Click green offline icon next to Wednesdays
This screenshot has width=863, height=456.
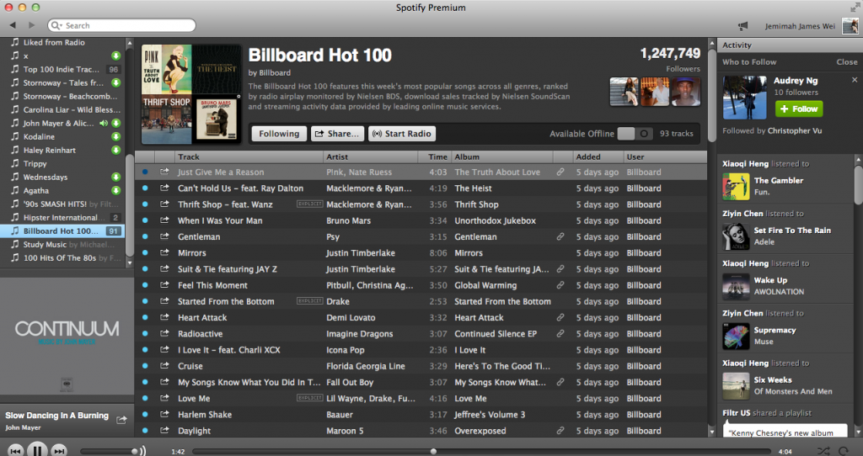pyautogui.click(x=115, y=177)
